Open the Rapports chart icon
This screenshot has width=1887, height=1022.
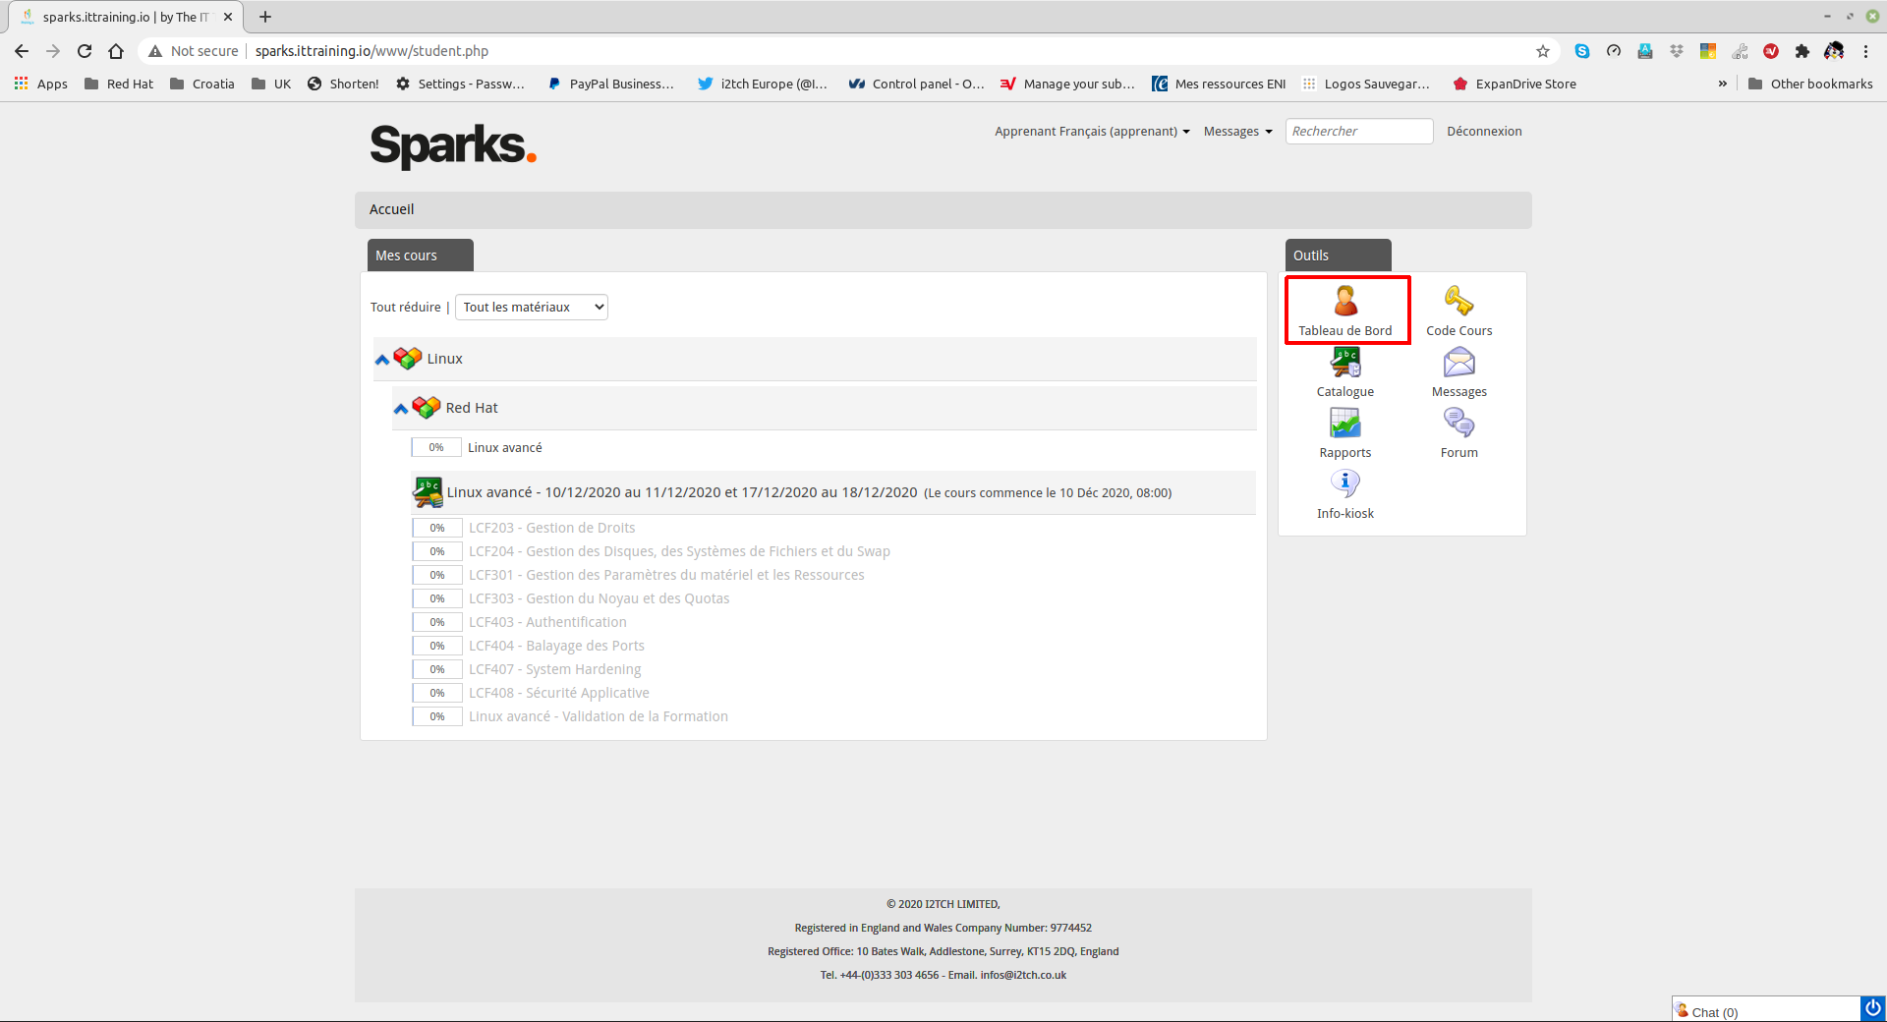point(1345,424)
